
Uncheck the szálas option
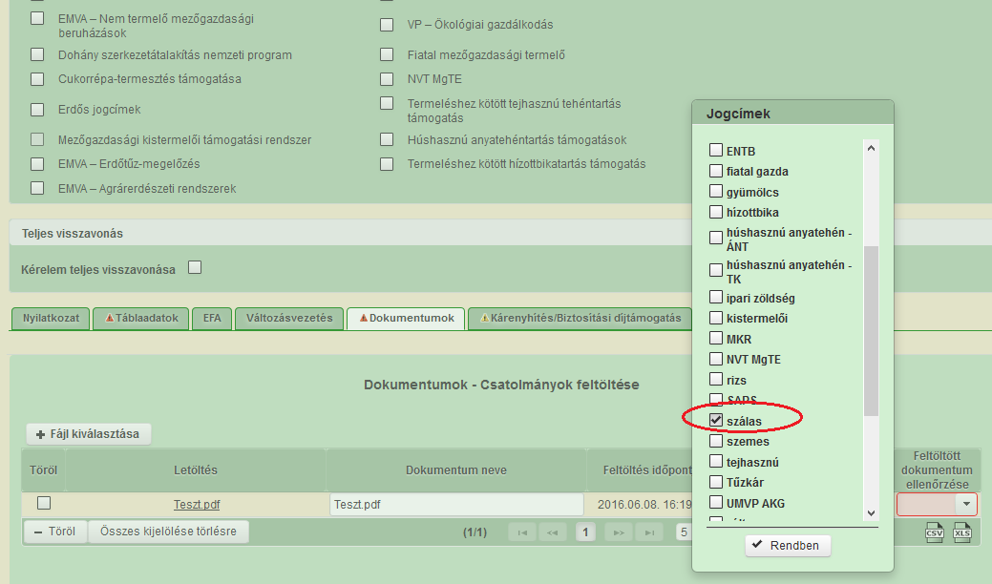pyautogui.click(x=715, y=420)
